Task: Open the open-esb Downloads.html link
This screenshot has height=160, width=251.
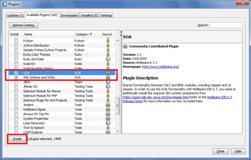Action: pyautogui.click(x=156, y=97)
